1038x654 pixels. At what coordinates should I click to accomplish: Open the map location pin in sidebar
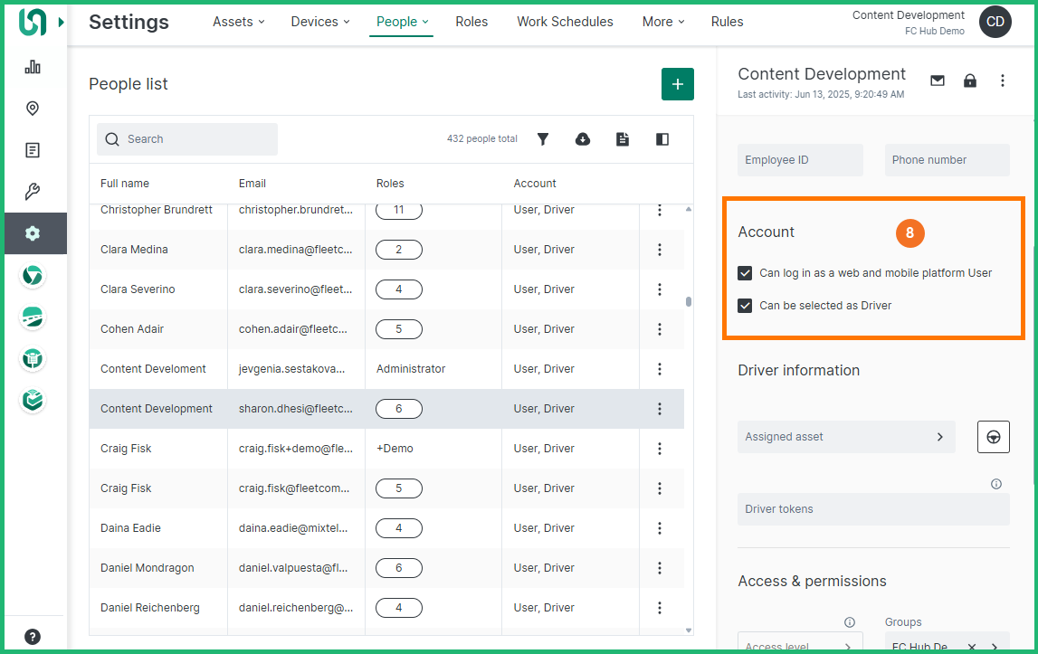click(x=33, y=109)
